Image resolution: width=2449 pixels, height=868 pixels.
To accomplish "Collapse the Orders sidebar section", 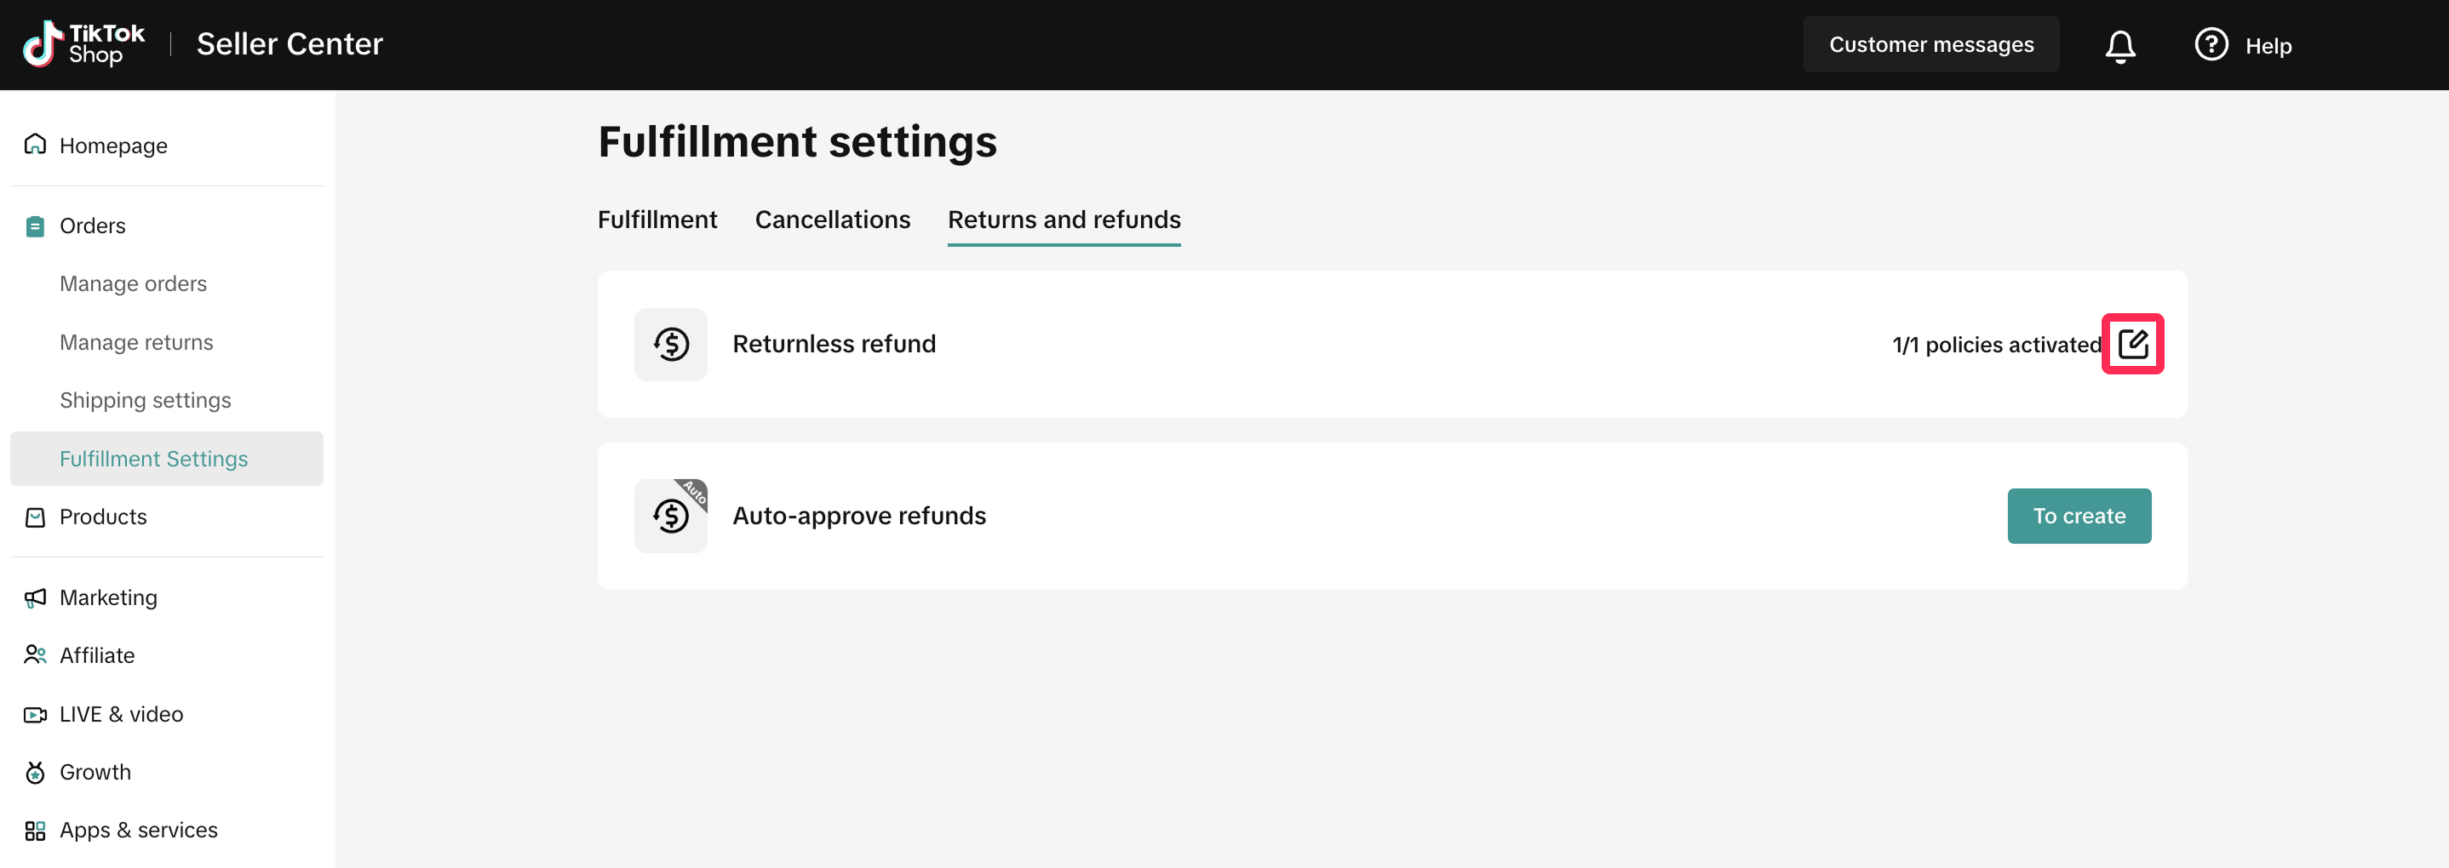I will point(92,226).
